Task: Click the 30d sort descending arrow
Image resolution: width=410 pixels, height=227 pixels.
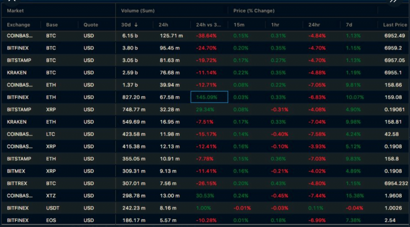Action: [x=136, y=25]
